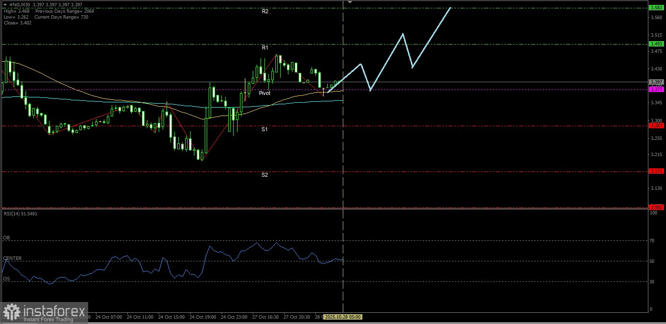Click the 24 Oct 19:00 time label
The image size is (666, 324).
(204, 317)
